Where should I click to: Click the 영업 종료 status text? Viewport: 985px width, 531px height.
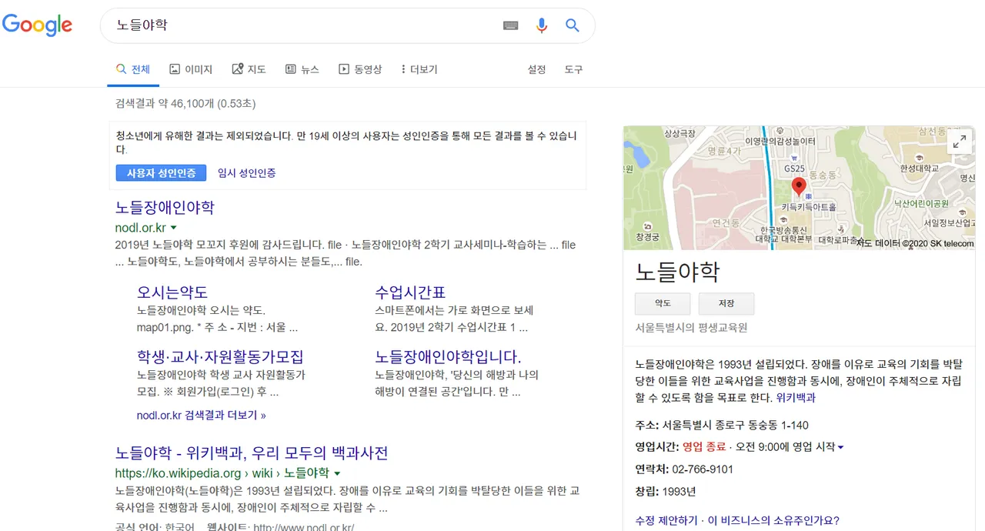(x=704, y=447)
